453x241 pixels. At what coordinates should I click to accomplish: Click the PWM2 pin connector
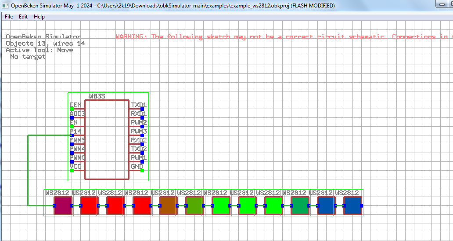pos(142,127)
